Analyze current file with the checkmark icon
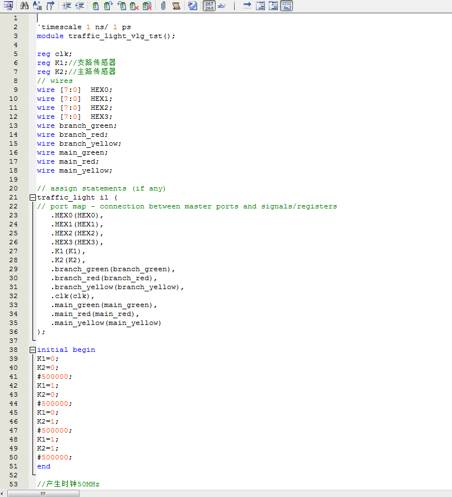 click(192, 6)
